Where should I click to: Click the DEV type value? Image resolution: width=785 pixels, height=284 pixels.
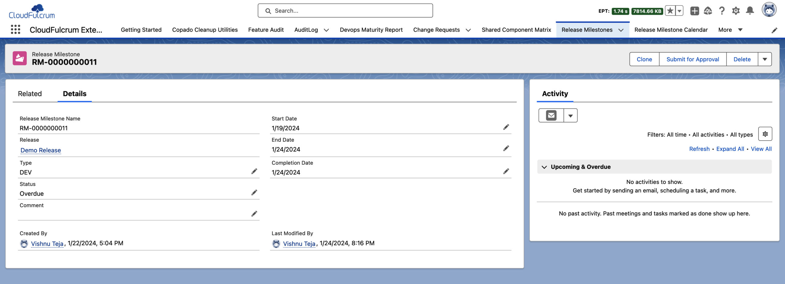point(25,172)
